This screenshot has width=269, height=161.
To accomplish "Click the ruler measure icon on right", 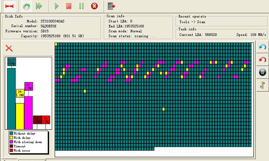I will pos(263,85).
